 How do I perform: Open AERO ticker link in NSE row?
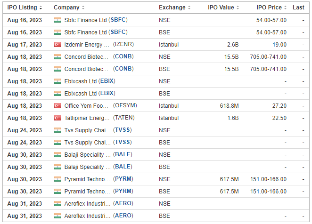[x=123, y=203]
